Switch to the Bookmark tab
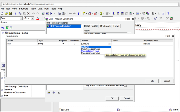180x112 pixels. pos(105,26)
